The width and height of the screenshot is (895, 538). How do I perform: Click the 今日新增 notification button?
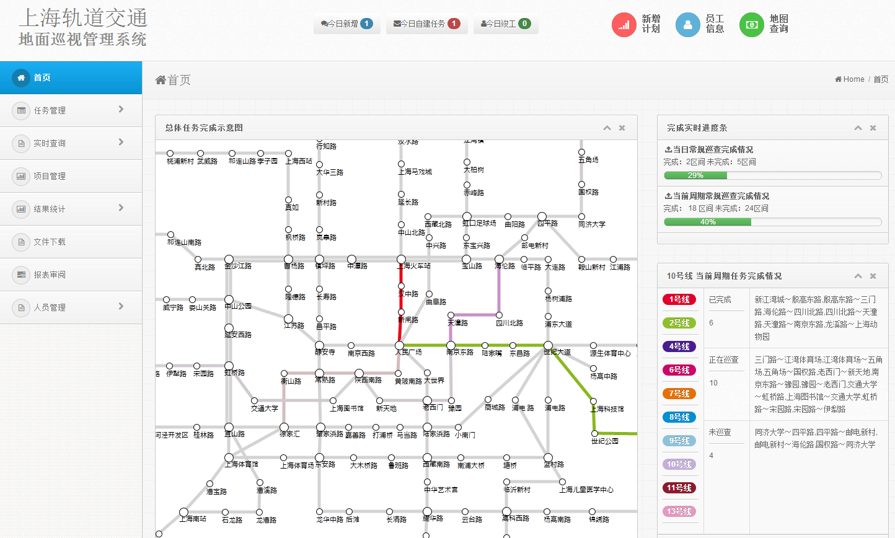click(x=346, y=24)
